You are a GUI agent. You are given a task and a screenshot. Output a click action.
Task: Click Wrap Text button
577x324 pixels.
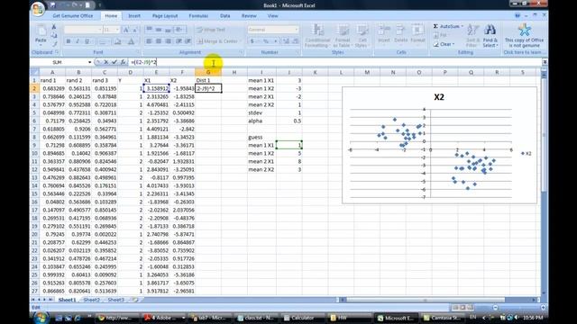coord(211,30)
